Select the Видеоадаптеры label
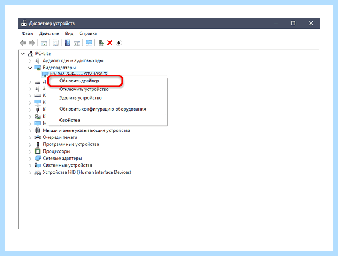The width and height of the screenshot is (338, 256). [59, 68]
